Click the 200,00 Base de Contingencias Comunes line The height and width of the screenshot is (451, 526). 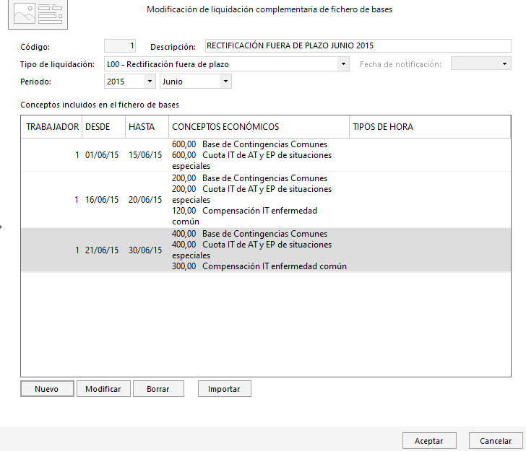pyautogui.click(x=249, y=178)
